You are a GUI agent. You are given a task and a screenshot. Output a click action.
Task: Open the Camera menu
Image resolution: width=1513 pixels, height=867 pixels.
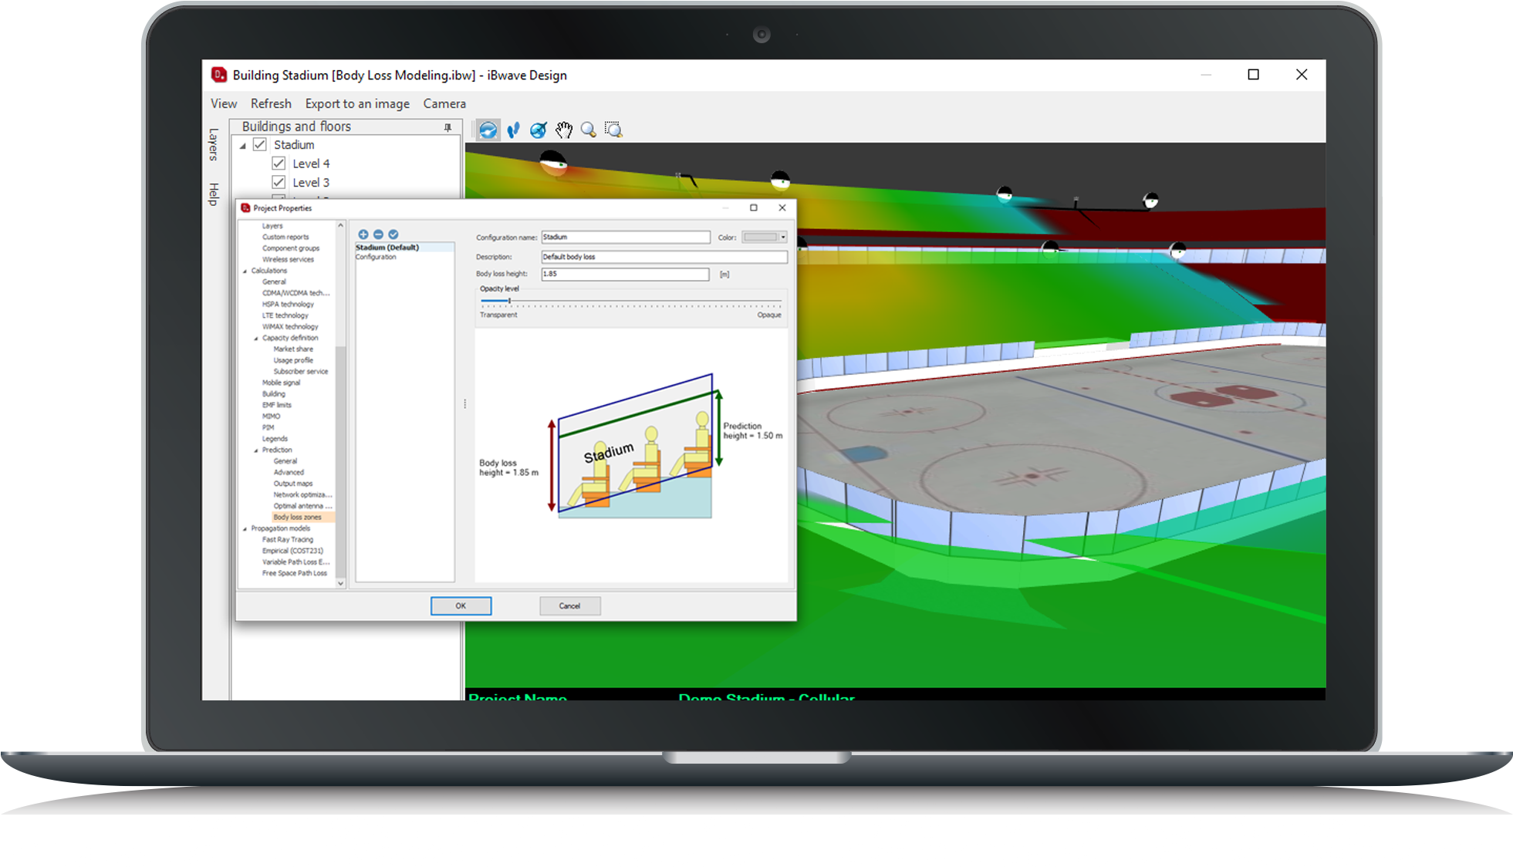coord(444,104)
